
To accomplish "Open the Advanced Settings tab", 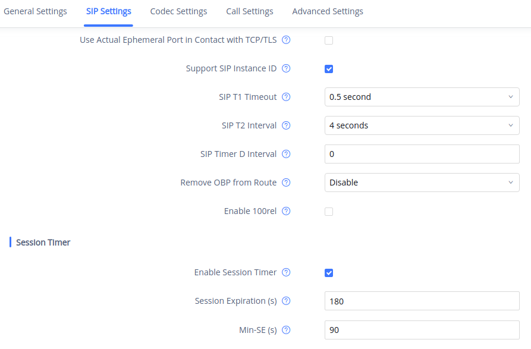I will coord(328,11).
